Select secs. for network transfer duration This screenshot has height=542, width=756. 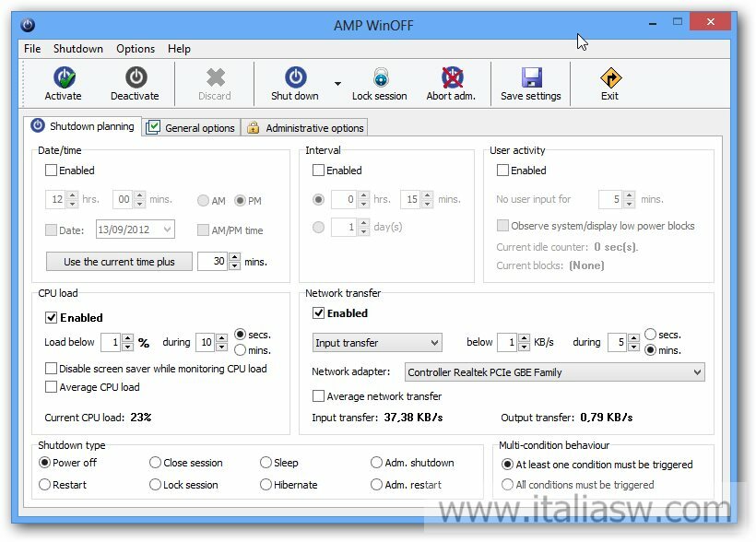tap(650, 335)
